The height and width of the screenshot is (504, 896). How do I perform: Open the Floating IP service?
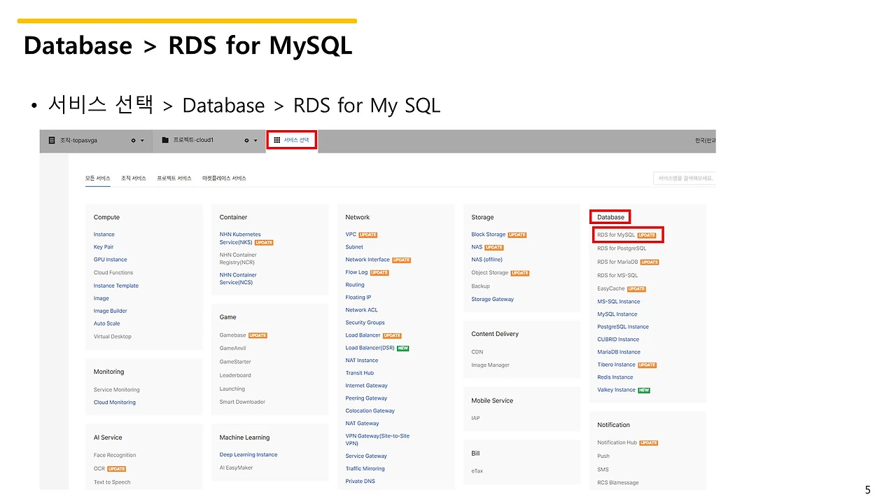click(x=358, y=297)
